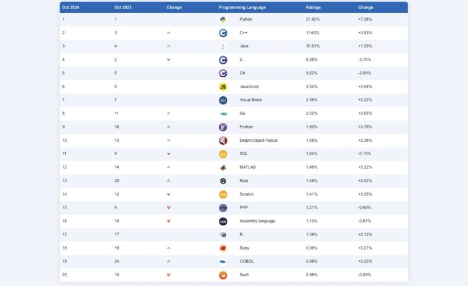This screenshot has height=286, width=468.
Task: Click the PHP elephant logo icon
Action: pos(223,208)
